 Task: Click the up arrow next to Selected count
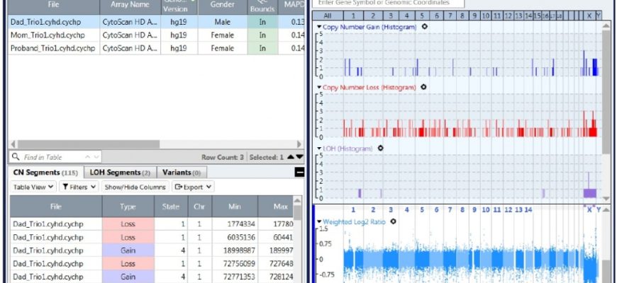[290, 156]
